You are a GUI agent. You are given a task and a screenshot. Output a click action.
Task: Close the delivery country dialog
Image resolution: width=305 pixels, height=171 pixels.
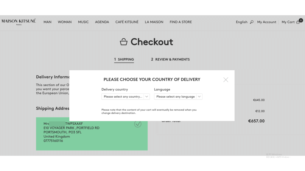coord(226,80)
